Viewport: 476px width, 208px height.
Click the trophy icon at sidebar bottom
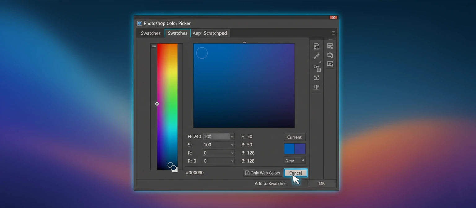[x=316, y=87]
